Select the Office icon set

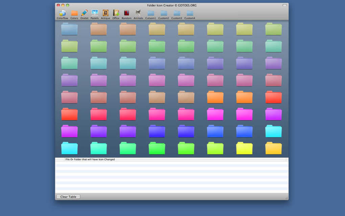(116, 13)
